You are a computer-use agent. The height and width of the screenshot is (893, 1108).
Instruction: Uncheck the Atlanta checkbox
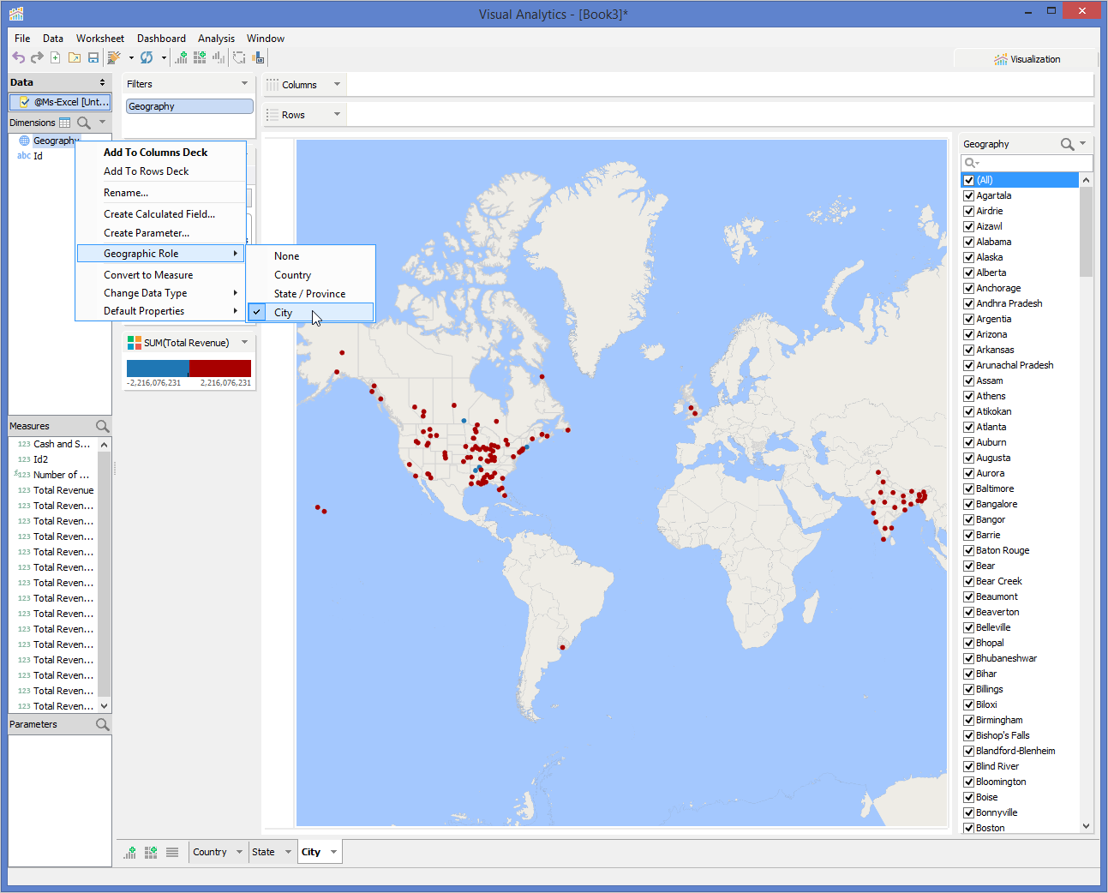[968, 427]
